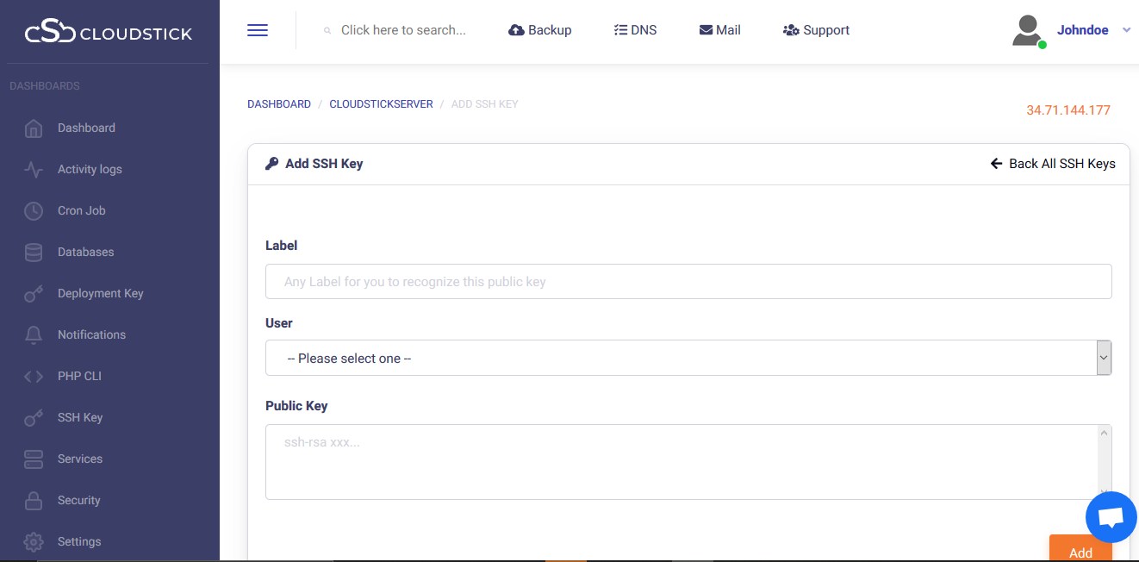Toggle the hamburger sidebar menu
The image size is (1139, 562).
[258, 30]
